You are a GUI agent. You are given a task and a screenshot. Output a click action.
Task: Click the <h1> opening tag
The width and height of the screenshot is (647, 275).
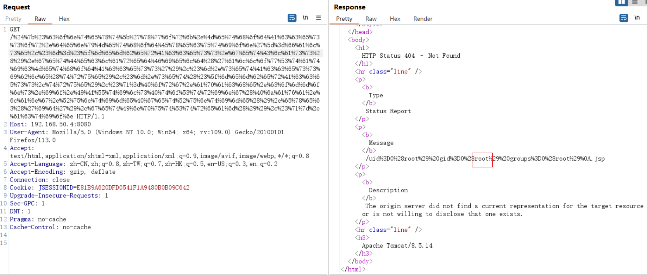(362, 48)
